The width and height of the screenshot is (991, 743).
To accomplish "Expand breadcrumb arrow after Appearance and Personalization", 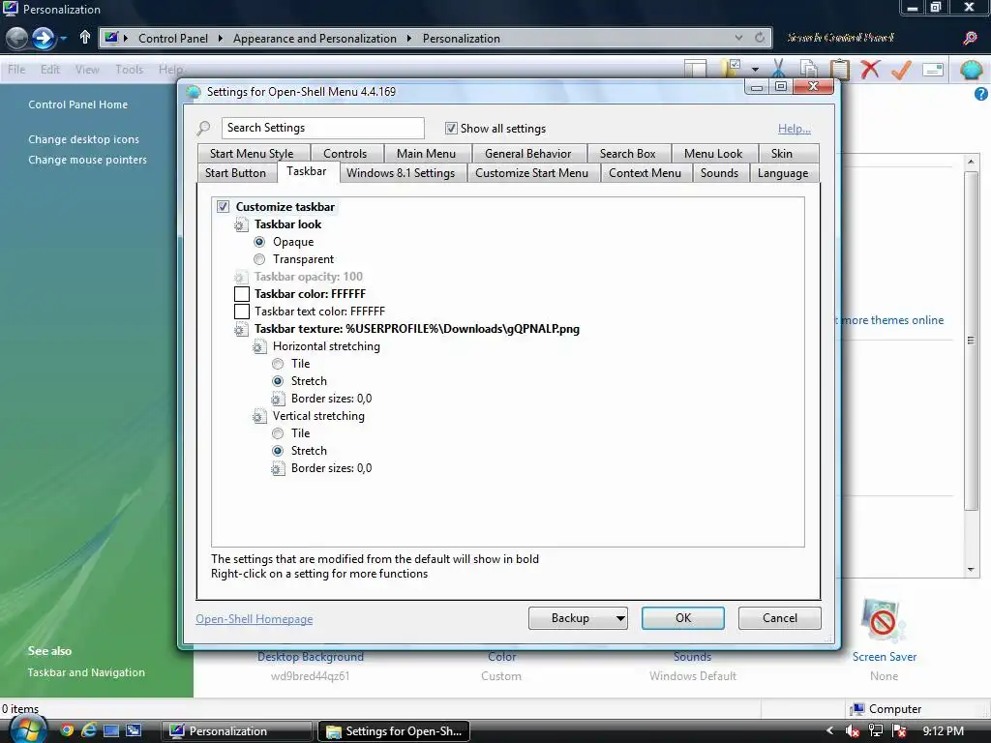I will pyautogui.click(x=409, y=38).
